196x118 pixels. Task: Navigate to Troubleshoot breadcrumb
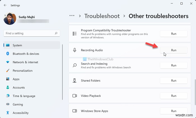point(102,16)
